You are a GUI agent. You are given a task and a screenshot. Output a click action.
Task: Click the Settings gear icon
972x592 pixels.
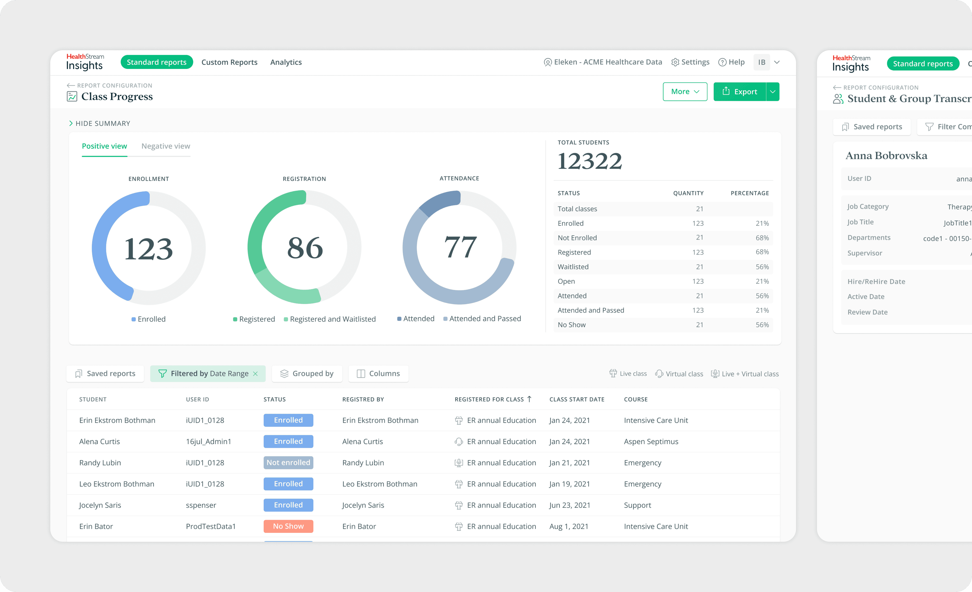point(675,62)
